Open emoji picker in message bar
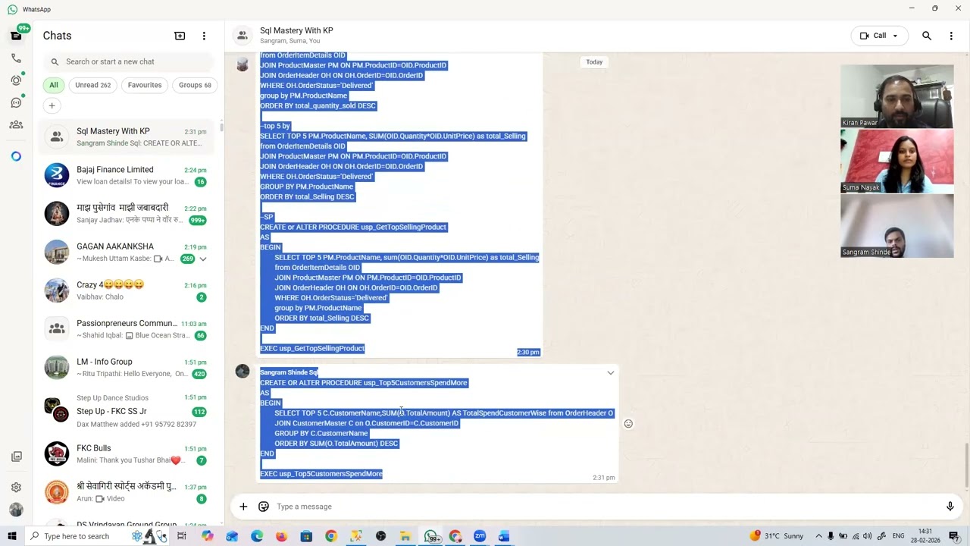The height and width of the screenshot is (546, 970). 264,507
